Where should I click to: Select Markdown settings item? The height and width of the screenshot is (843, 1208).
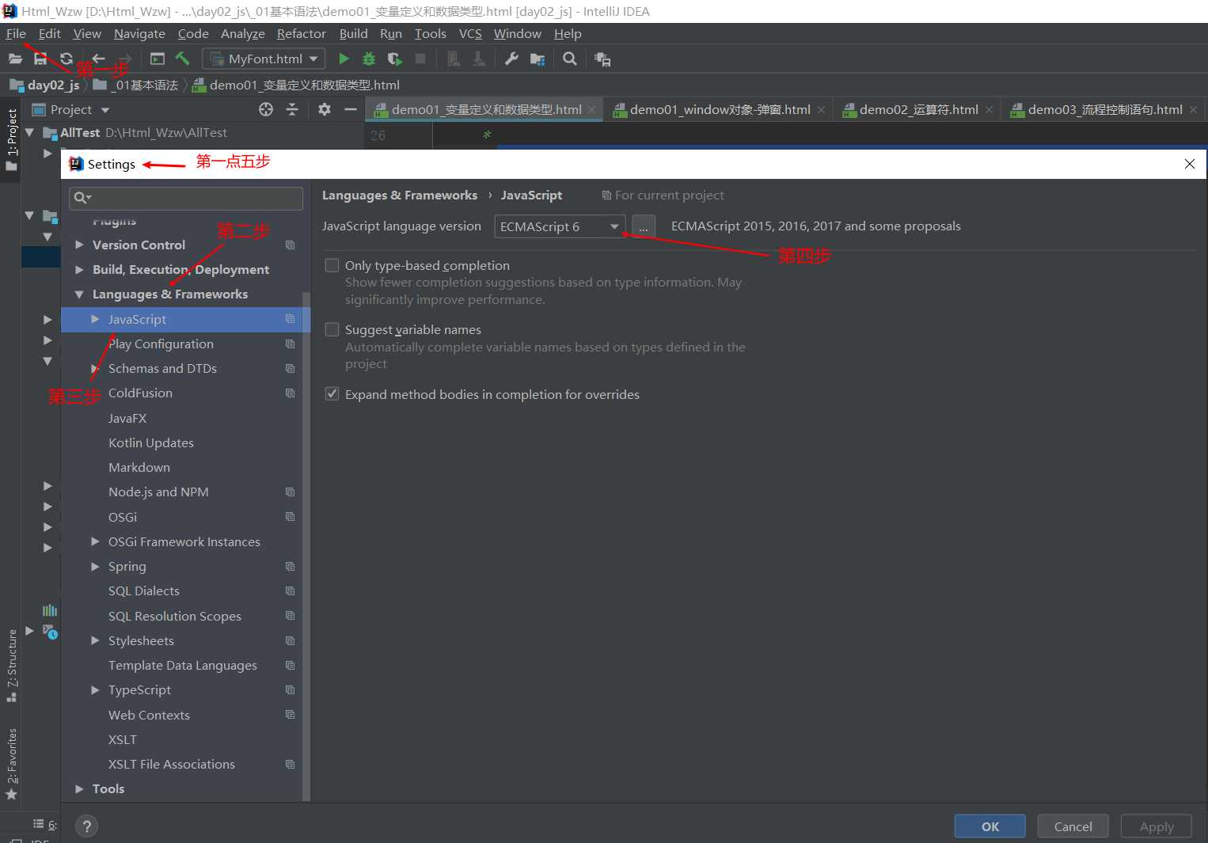point(139,468)
